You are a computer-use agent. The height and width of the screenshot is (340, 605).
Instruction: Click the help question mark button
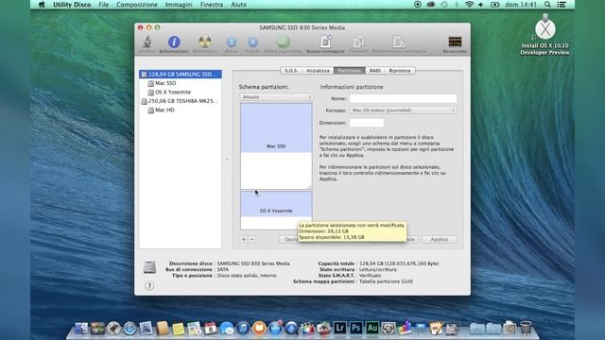point(149,285)
